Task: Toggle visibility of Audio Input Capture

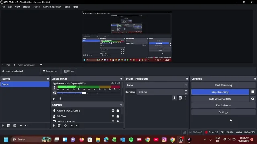Action: pyautogui.click(x=113, y=110)
